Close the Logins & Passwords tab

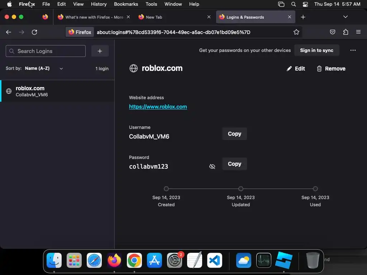coord(290,17)
